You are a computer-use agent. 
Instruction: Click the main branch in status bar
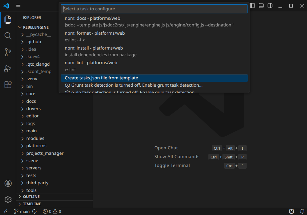(22, 211)
